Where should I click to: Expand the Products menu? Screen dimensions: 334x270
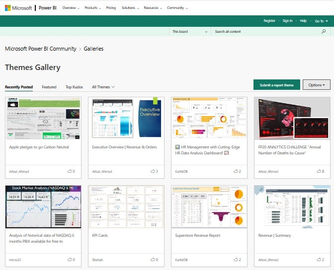click(92, 8)
